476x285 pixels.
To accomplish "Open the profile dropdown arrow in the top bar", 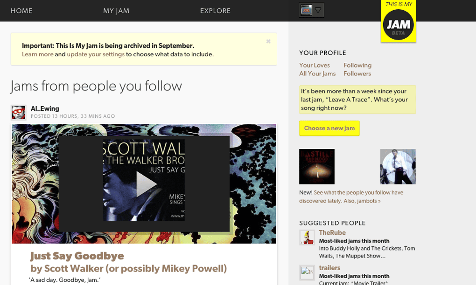I will tap(317, 9).
